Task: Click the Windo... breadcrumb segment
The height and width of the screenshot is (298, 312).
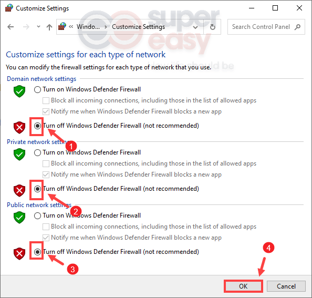Action: point(88,27)
